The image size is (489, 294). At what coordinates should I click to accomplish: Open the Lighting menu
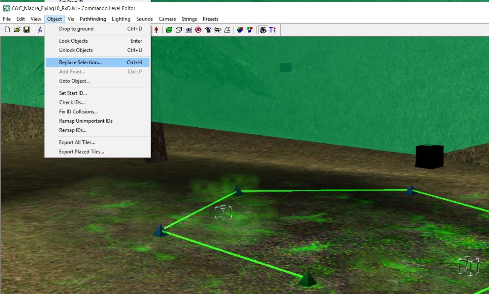click(121, 19)
